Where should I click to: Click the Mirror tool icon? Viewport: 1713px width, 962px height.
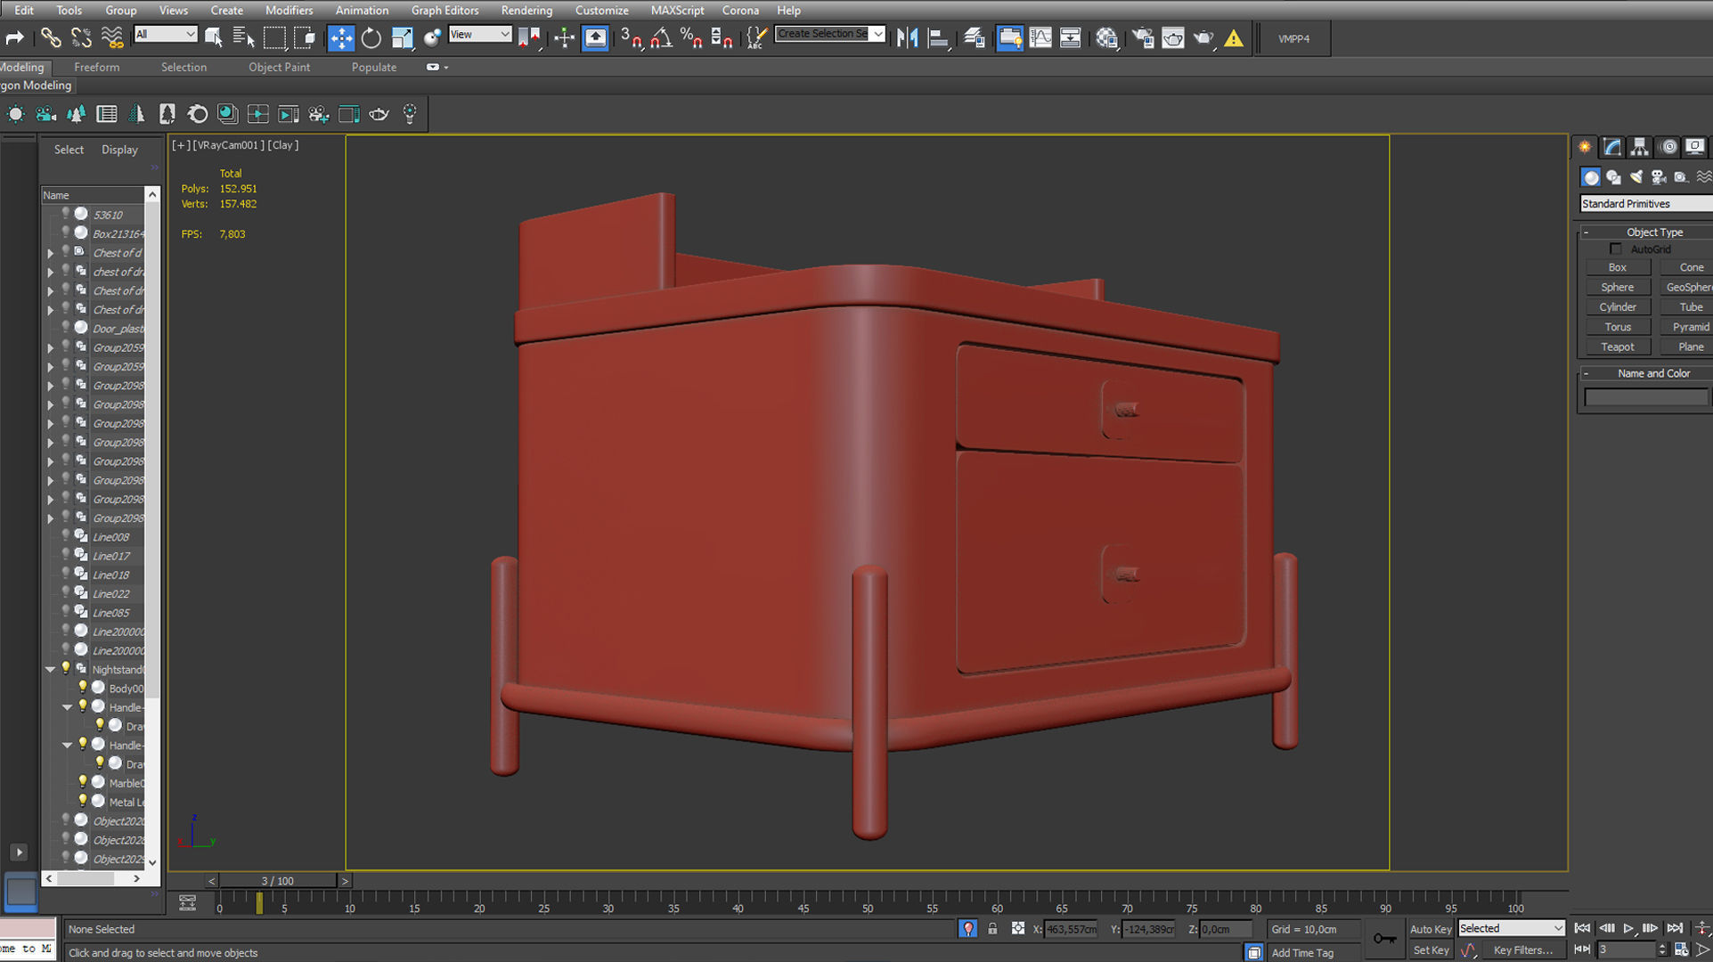click(908, 38)
